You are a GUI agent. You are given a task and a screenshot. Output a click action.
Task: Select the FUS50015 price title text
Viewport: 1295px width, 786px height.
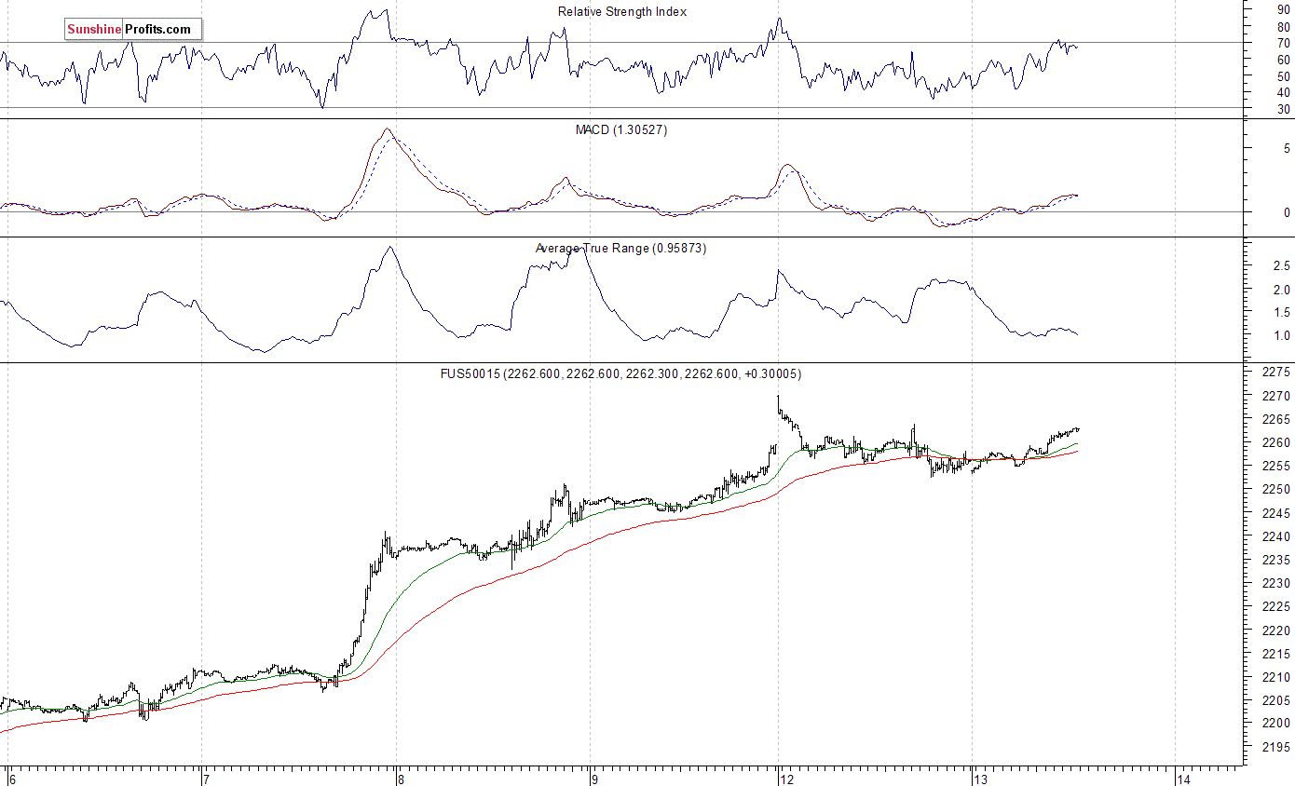pyautogui.click(x=621, y=374)
